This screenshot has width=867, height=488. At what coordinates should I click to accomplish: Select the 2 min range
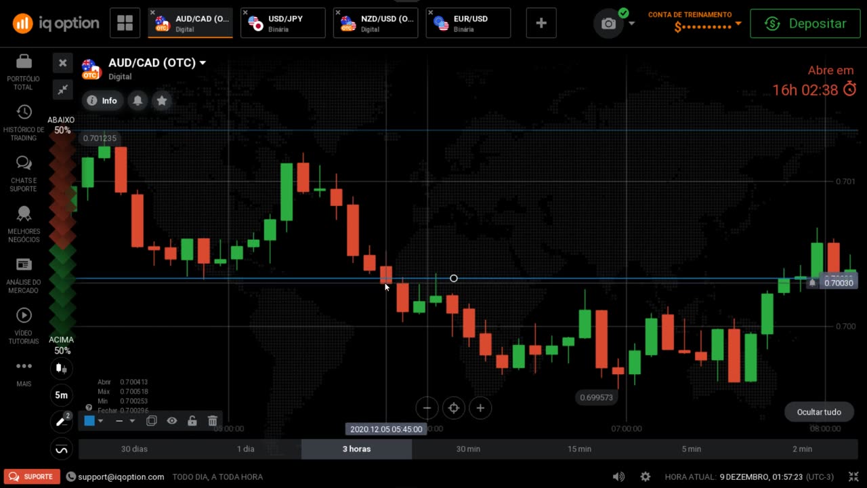click(x=802, y=449)
